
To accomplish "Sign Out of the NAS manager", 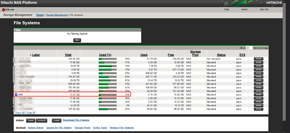I will 264,9.
